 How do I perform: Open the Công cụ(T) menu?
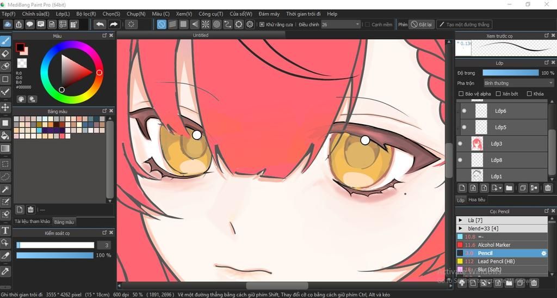click(211, 14)
